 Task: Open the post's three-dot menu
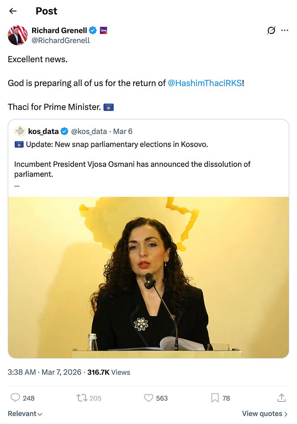[x=285, y=30]
